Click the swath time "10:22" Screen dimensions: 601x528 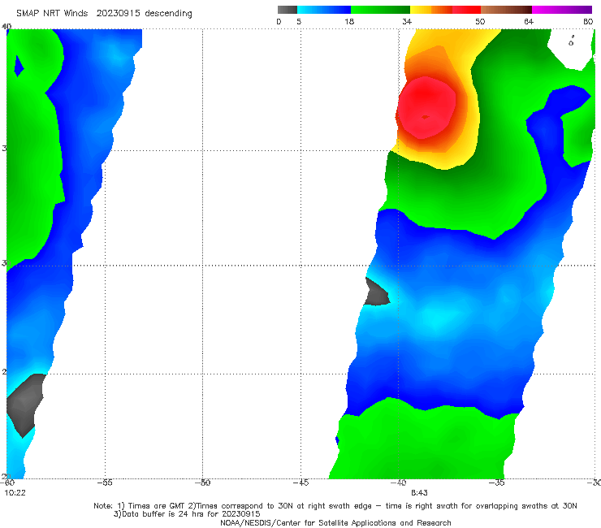(x=15, y=493)
